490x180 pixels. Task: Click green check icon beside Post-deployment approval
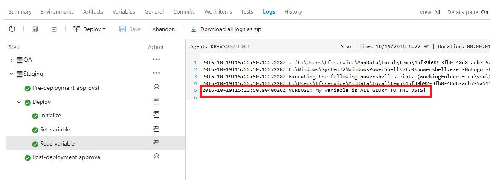click(x=27, y=158)
